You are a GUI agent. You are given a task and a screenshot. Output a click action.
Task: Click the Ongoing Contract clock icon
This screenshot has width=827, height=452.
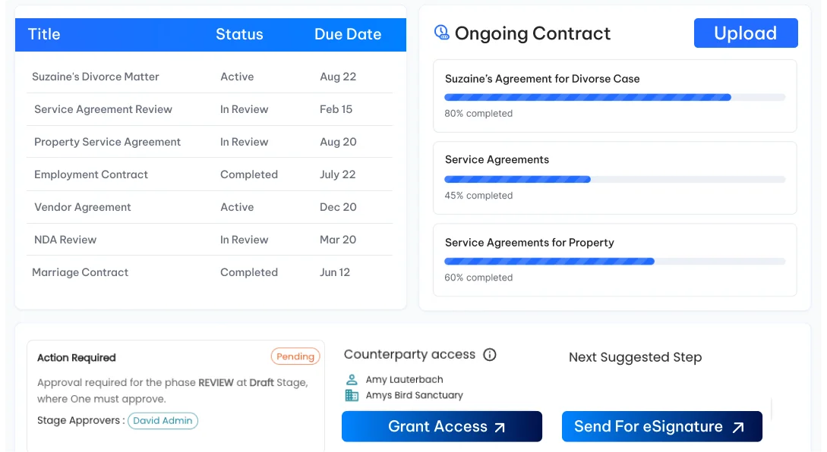(441, 33)
